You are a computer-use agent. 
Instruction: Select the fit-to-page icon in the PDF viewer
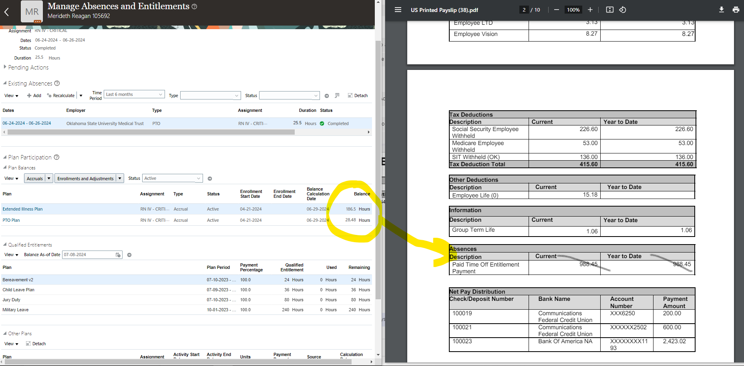click(609, 10)
